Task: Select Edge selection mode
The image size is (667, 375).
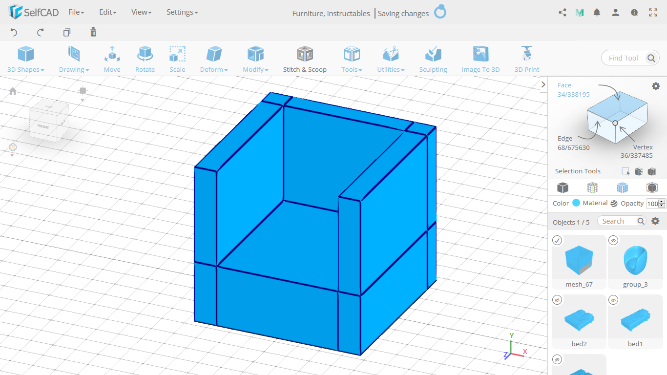Action: (573, 143)
